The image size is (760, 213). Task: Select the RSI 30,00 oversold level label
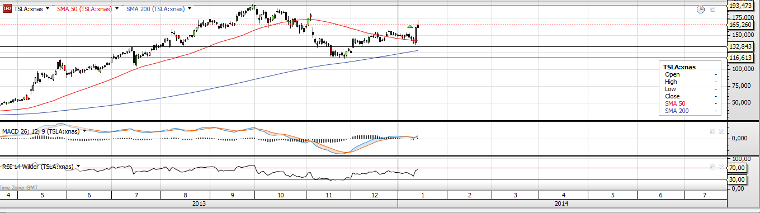737,179
